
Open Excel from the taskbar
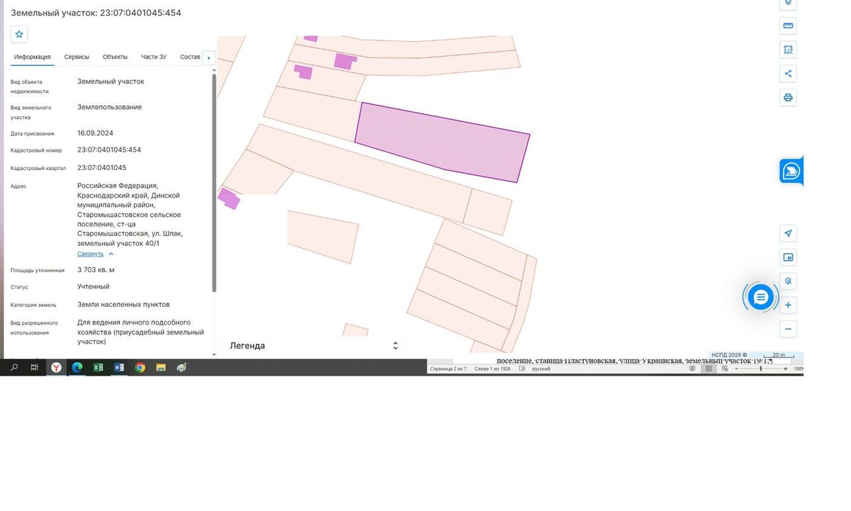(x=99, y=367)
